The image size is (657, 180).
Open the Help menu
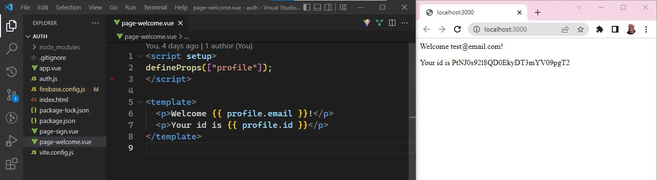point(181,7)
